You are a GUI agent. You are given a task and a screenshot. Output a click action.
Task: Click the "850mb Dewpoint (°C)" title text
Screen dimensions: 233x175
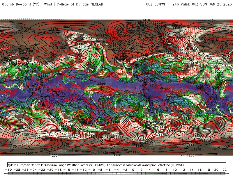(x=21, y=4)
